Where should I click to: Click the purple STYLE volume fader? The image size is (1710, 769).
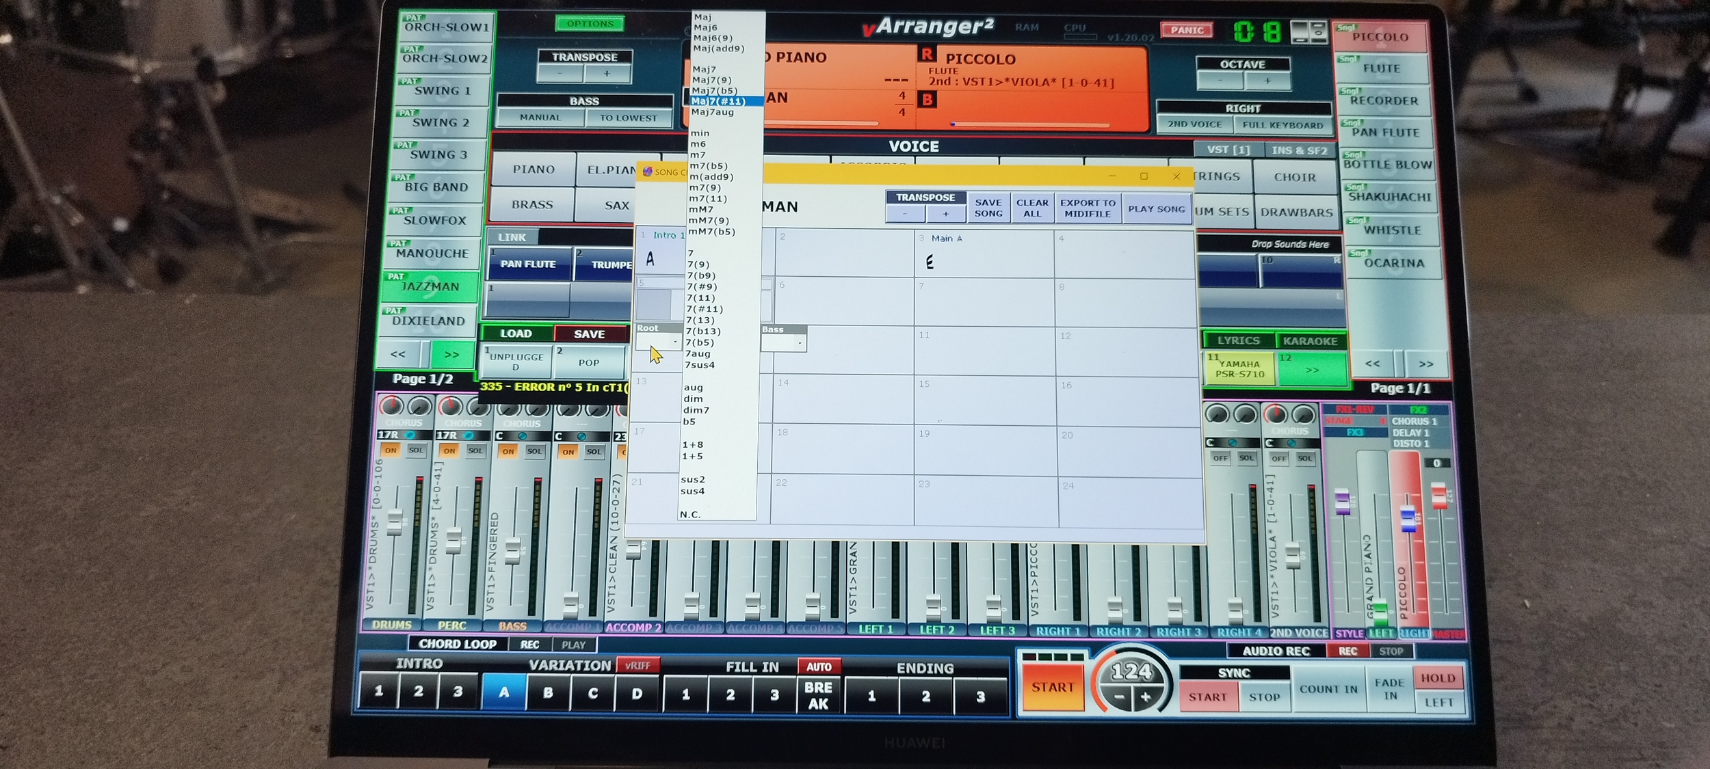pyautogui.click(x=1342, y=501)
